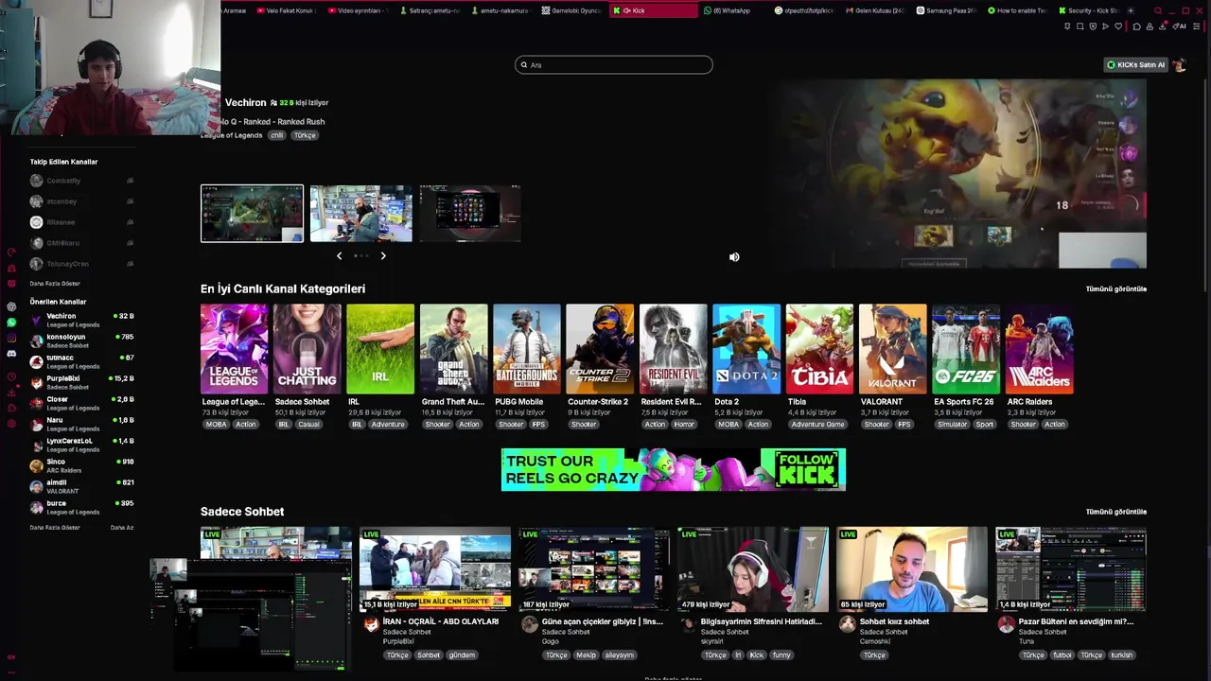Click the chill tag under Vechiron stream
1211x681 pixels.
(276, 135)
